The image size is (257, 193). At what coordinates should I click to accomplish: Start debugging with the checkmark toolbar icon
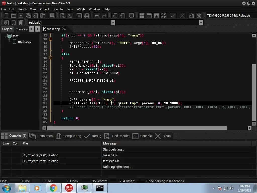[173, 16]
